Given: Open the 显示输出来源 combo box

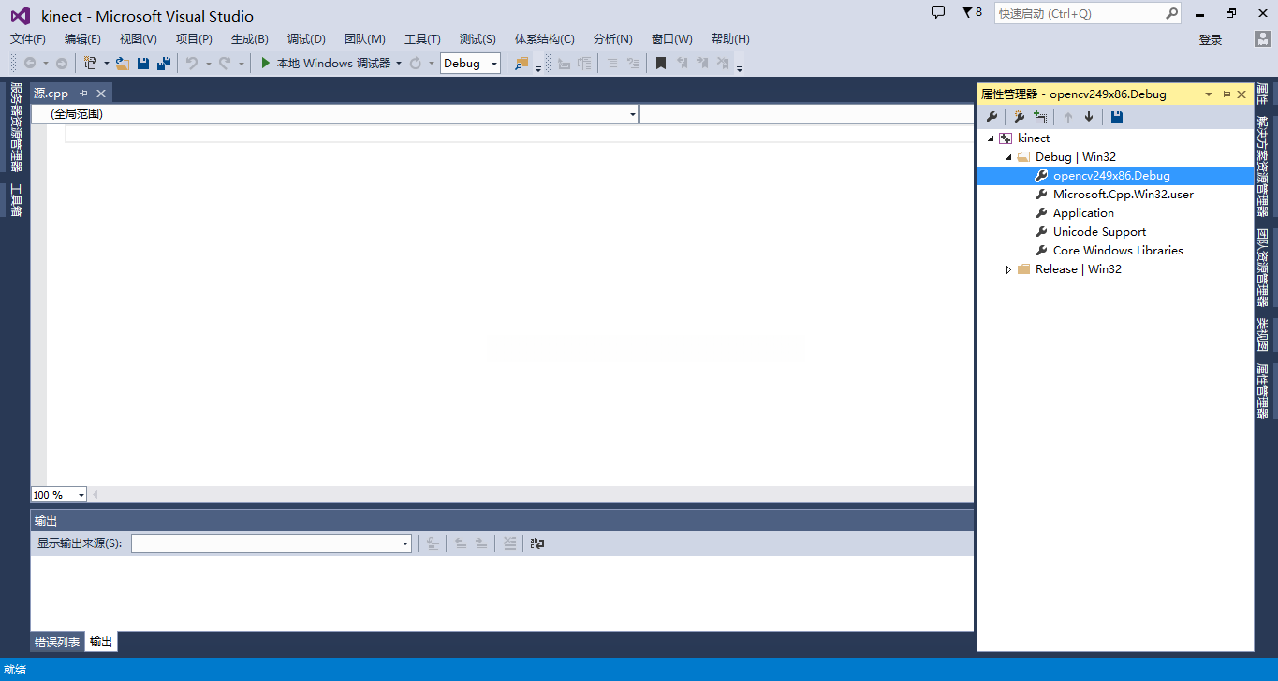Looking at the screenshot, I should pos(272,543).
